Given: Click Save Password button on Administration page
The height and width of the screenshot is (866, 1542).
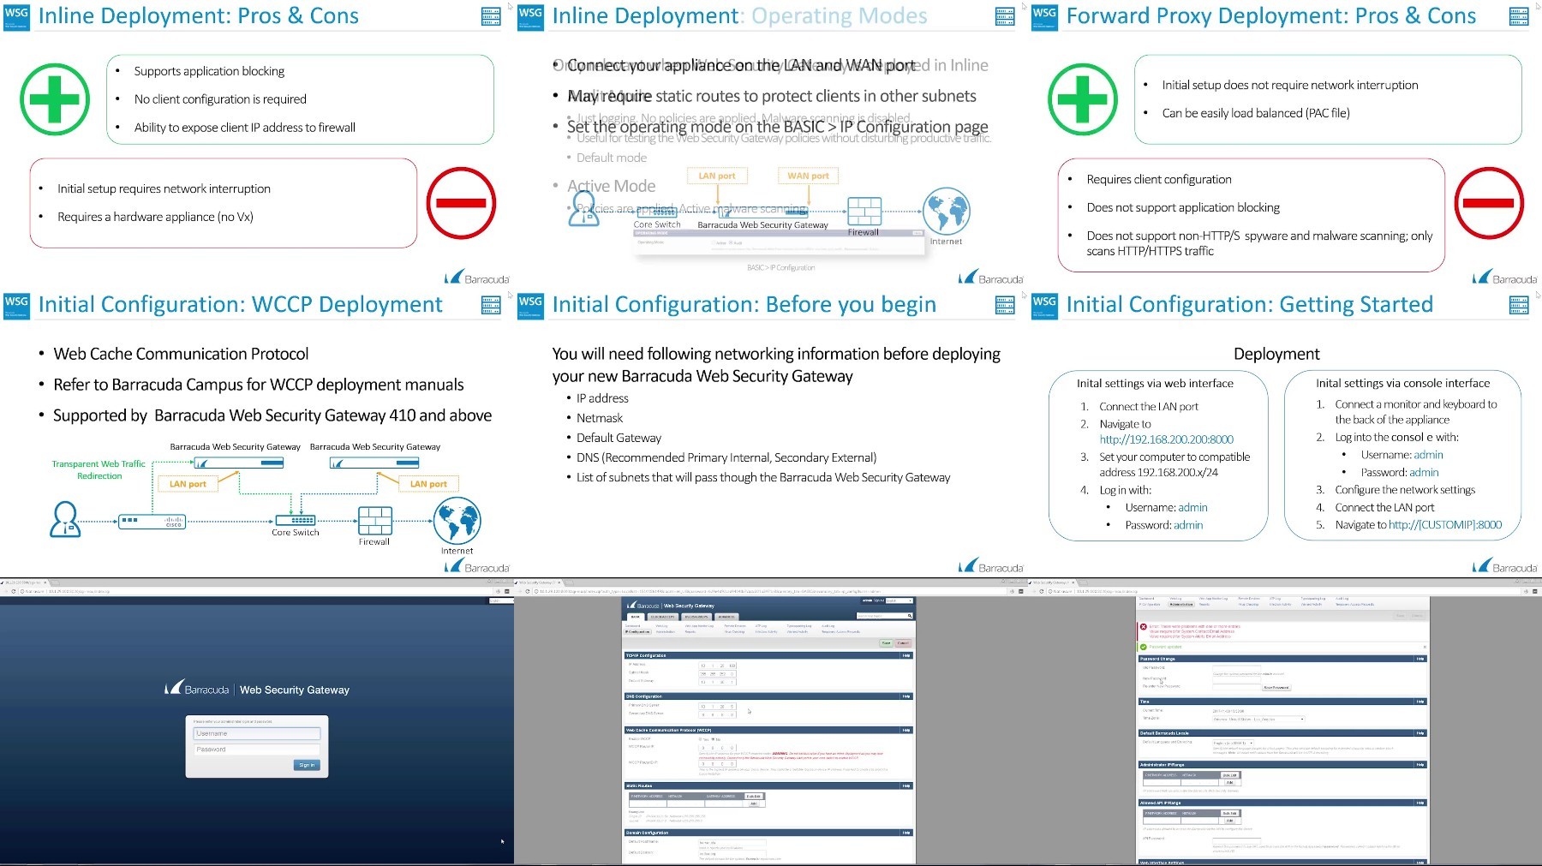Looking at the screenshot, I should pyautogui.click(x=1276, y=688).
